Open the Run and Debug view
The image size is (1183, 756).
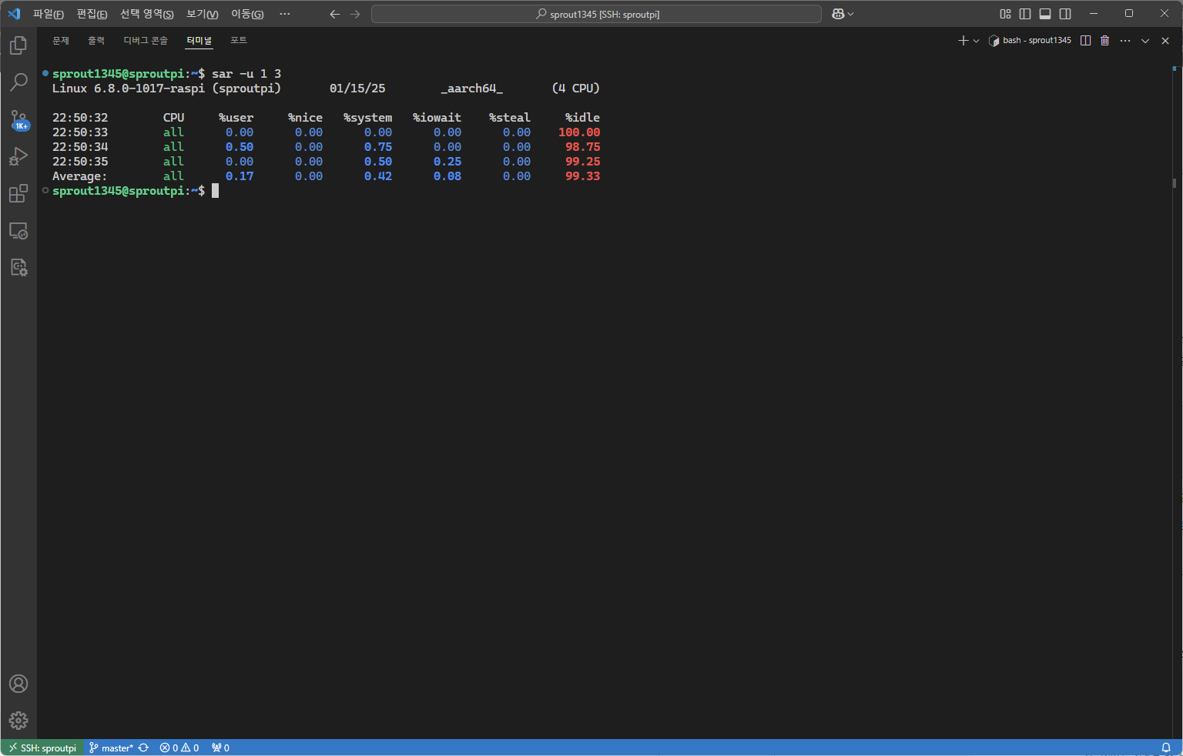18,156
